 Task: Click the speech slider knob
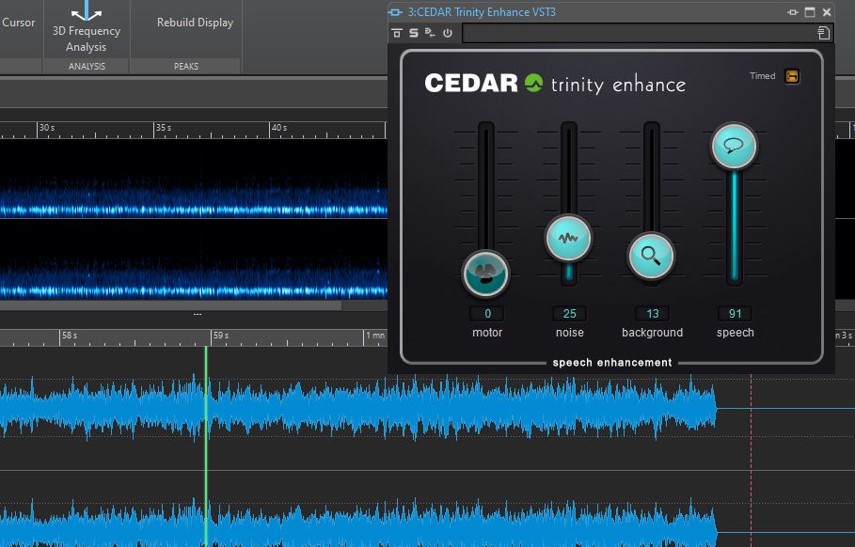(x=734, y=146)
